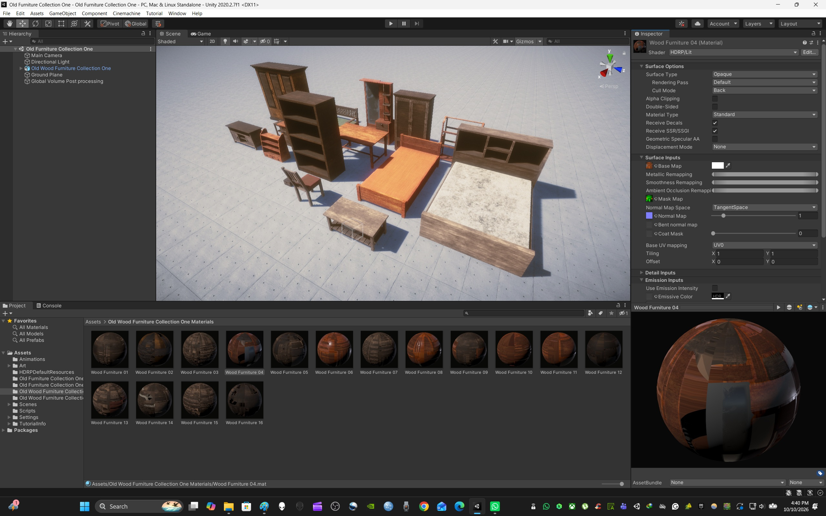Select the Move tool
Image resolution: width=826 pixels, height=516 pixels.
click(x=23, y=24)
